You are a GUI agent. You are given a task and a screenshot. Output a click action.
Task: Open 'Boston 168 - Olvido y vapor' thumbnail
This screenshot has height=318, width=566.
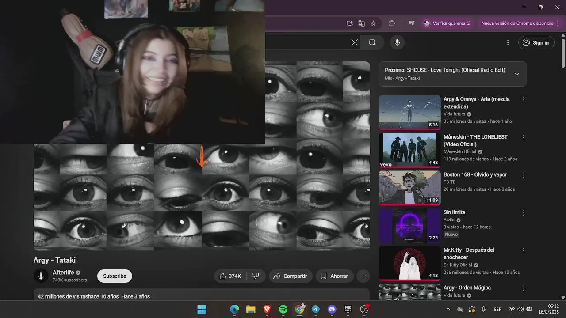tap(409, 188)
